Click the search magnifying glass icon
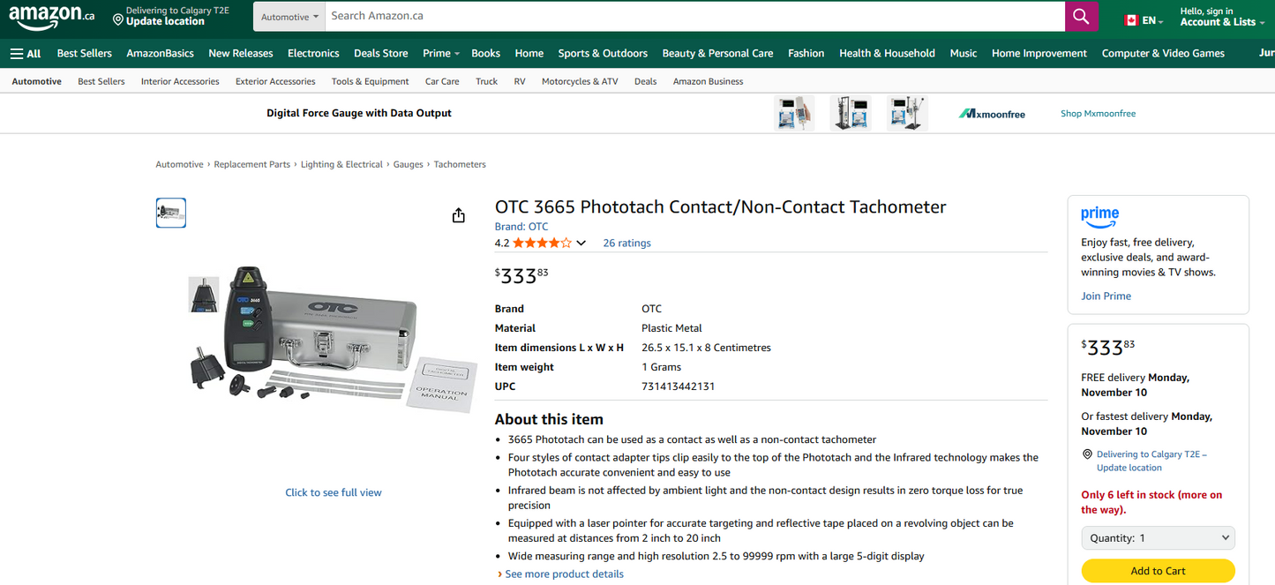 click(x=1081, y=15)
